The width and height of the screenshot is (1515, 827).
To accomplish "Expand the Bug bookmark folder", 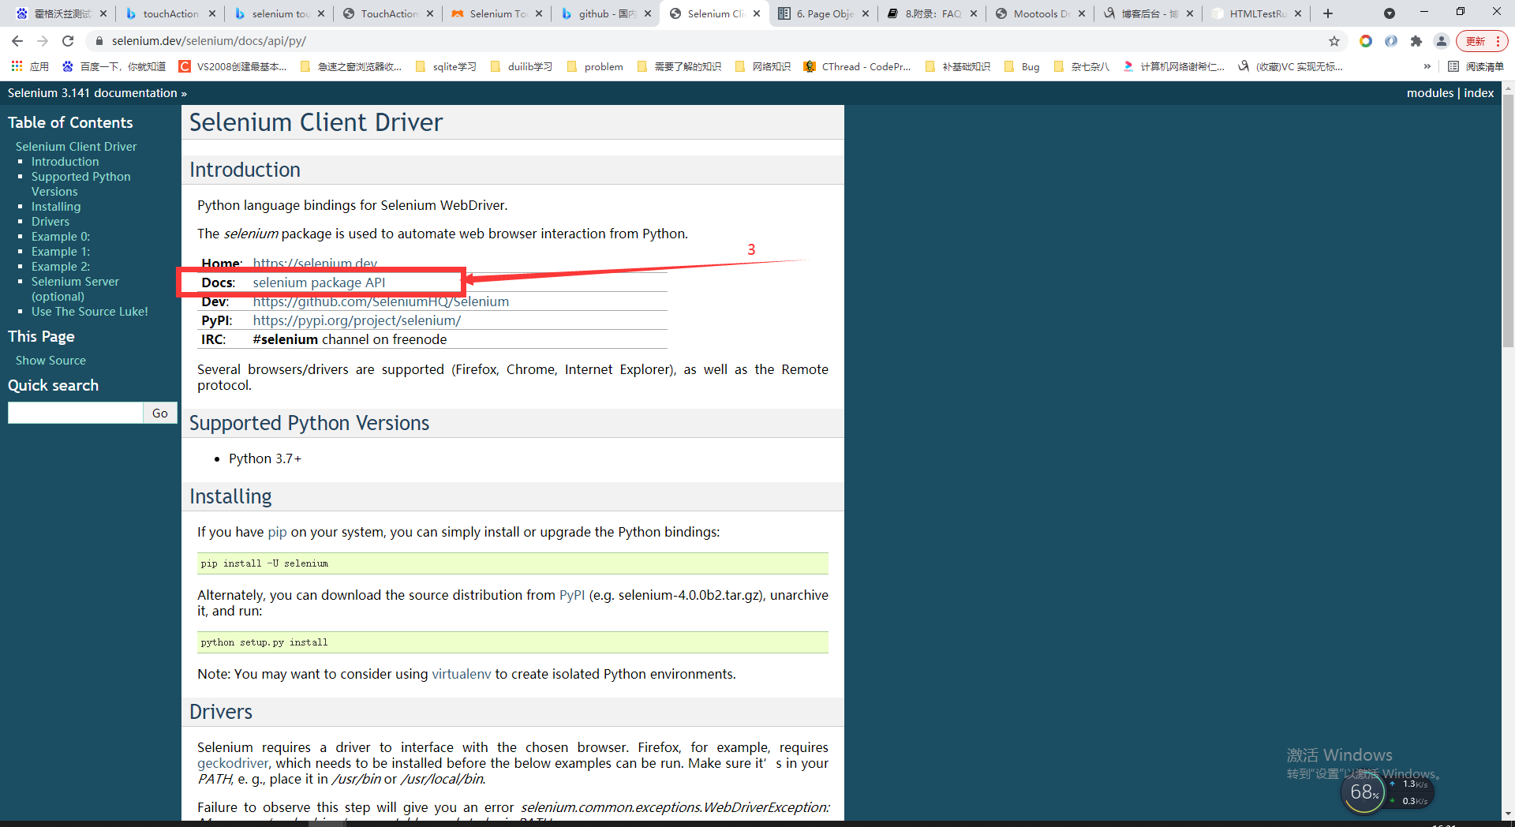I will click(1022, 66).
